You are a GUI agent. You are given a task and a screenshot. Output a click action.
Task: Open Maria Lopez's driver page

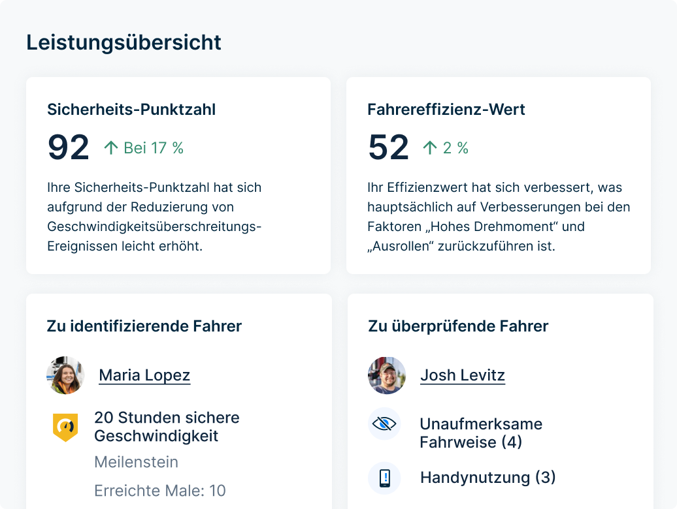tap(144, 375)
